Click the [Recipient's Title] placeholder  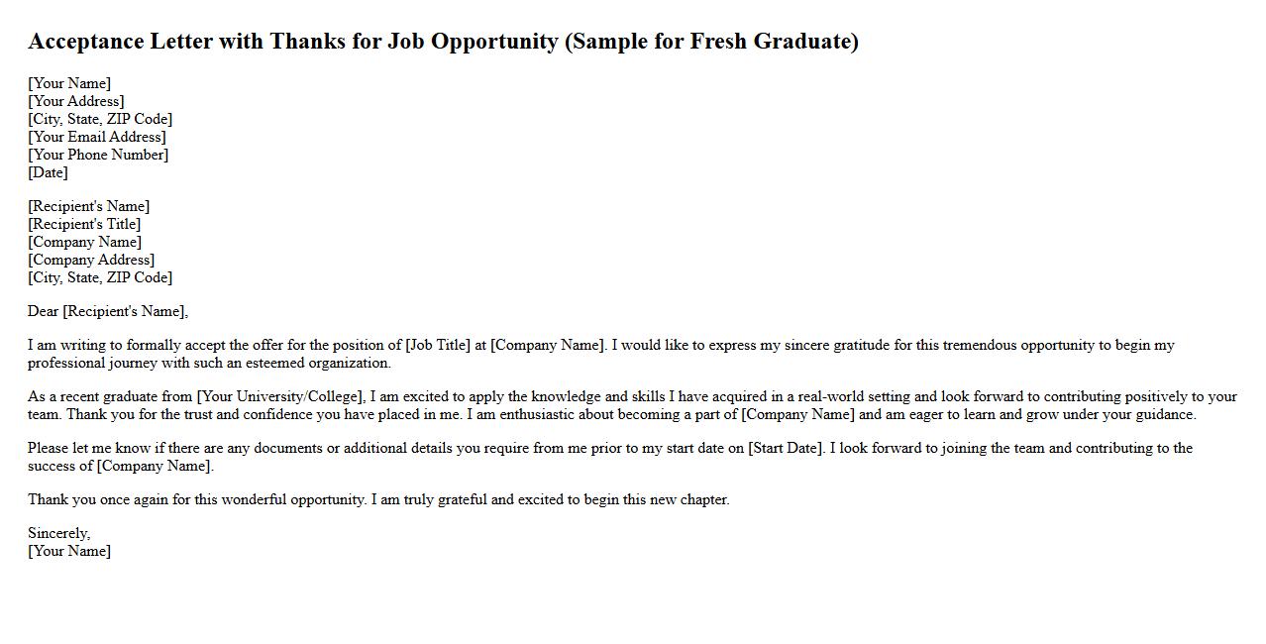84,224
